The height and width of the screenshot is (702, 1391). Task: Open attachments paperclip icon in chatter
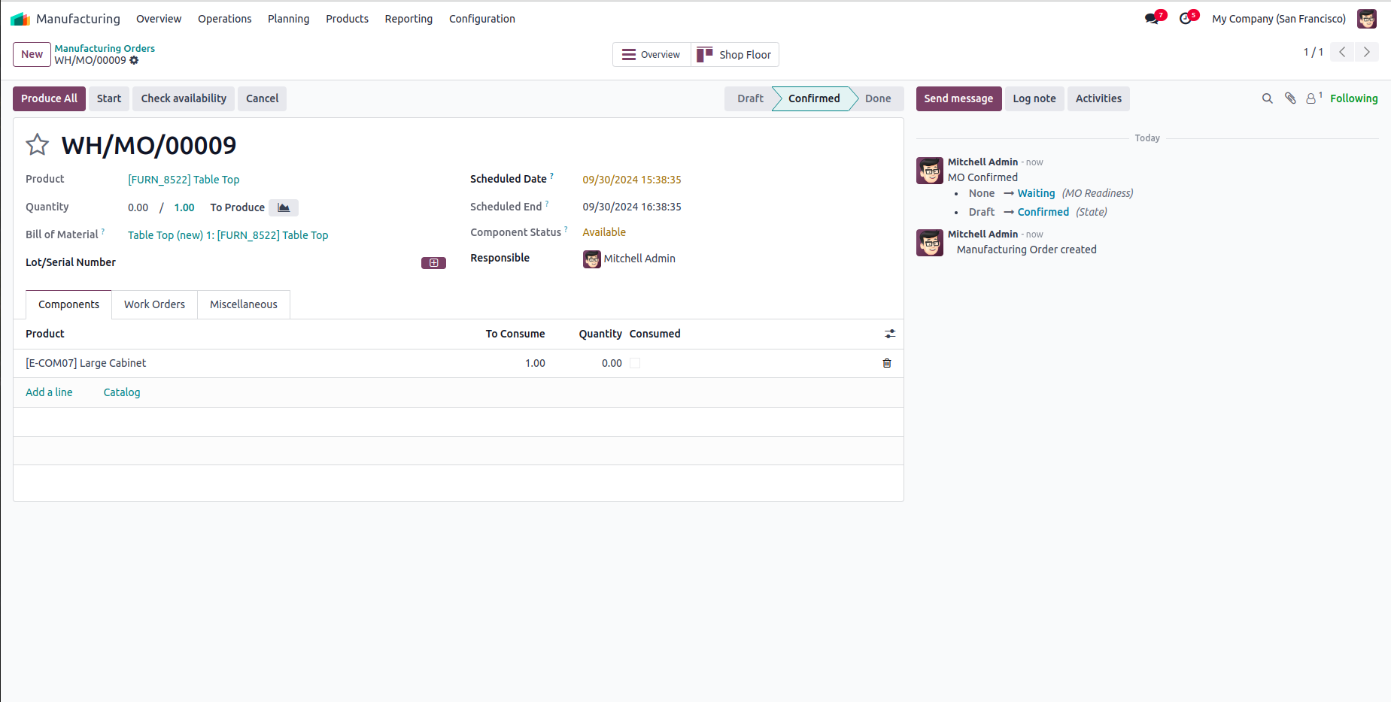click(1290, 98)
